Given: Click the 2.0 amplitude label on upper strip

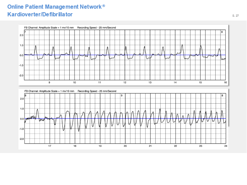Looking at the screenshot, I should 22,35.
